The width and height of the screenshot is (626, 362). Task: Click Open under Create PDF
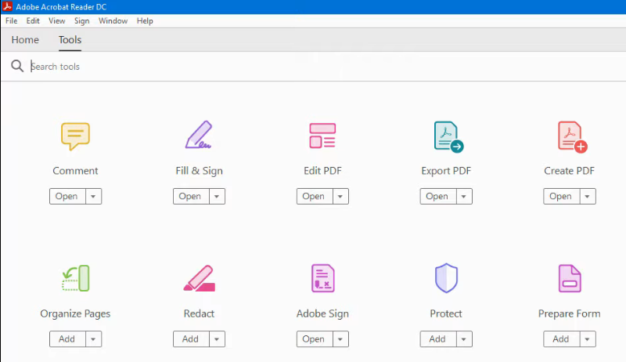click(561, 196)
